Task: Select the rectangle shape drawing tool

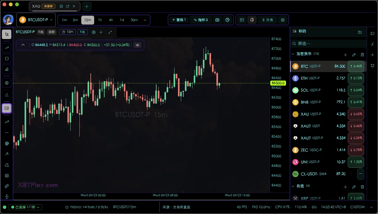Action: [7, 59]
